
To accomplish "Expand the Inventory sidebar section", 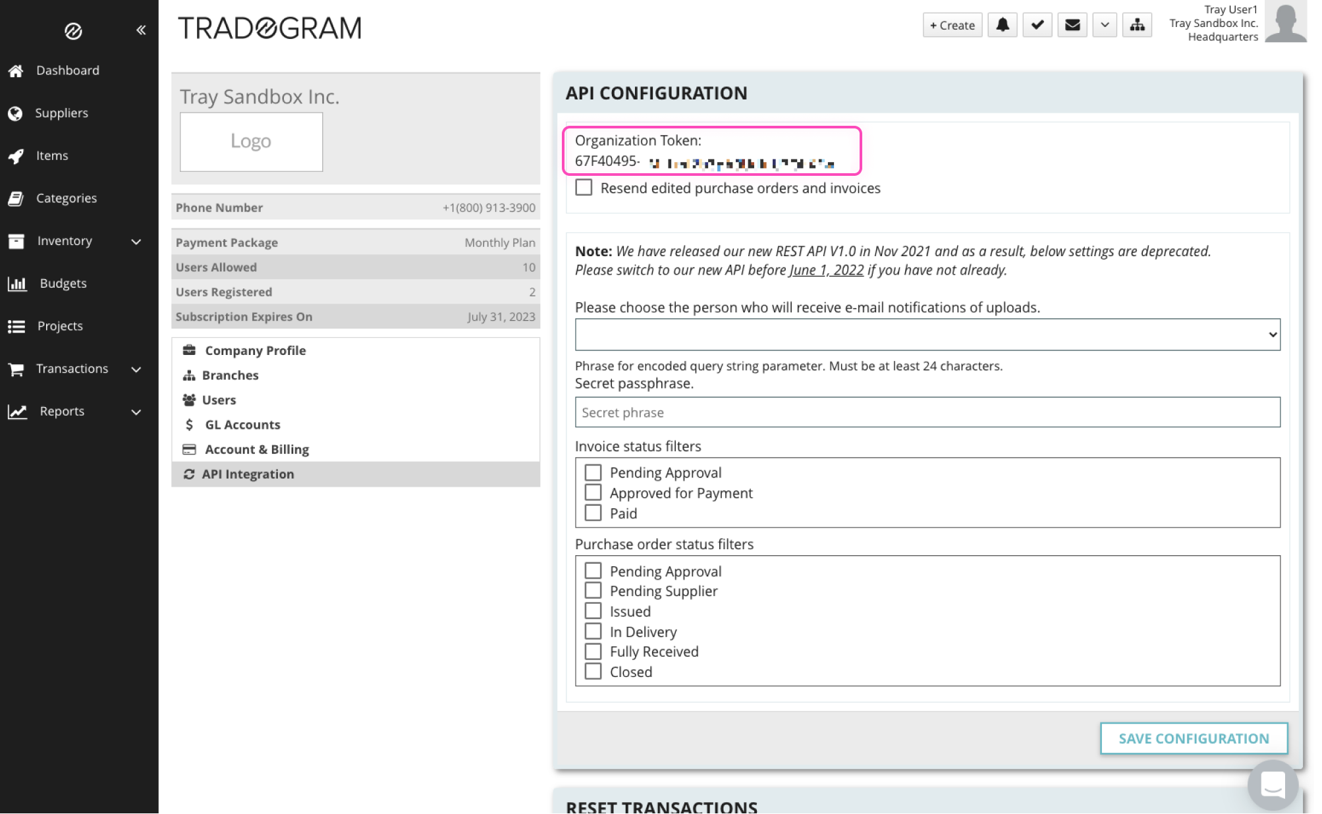I will (65, 241).
